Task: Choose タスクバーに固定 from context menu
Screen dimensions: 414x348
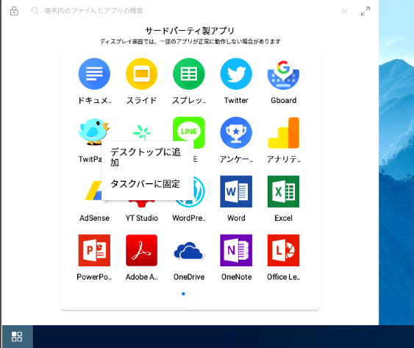Action: [x=145, y=184]
